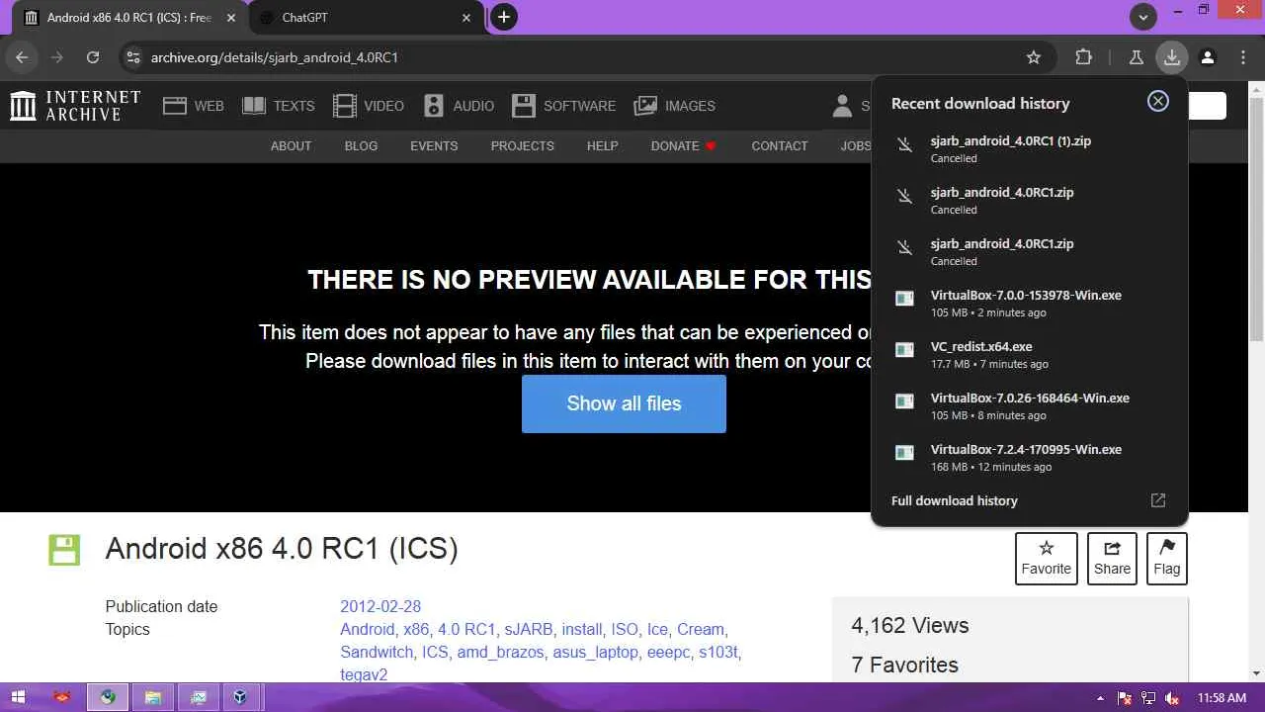Image resolution: width=1265 pixels, height=712 pixels.
Task: Click the file icon for VirtualBox-7.2.4-170995-Win.exe
Action: [904, 452]
